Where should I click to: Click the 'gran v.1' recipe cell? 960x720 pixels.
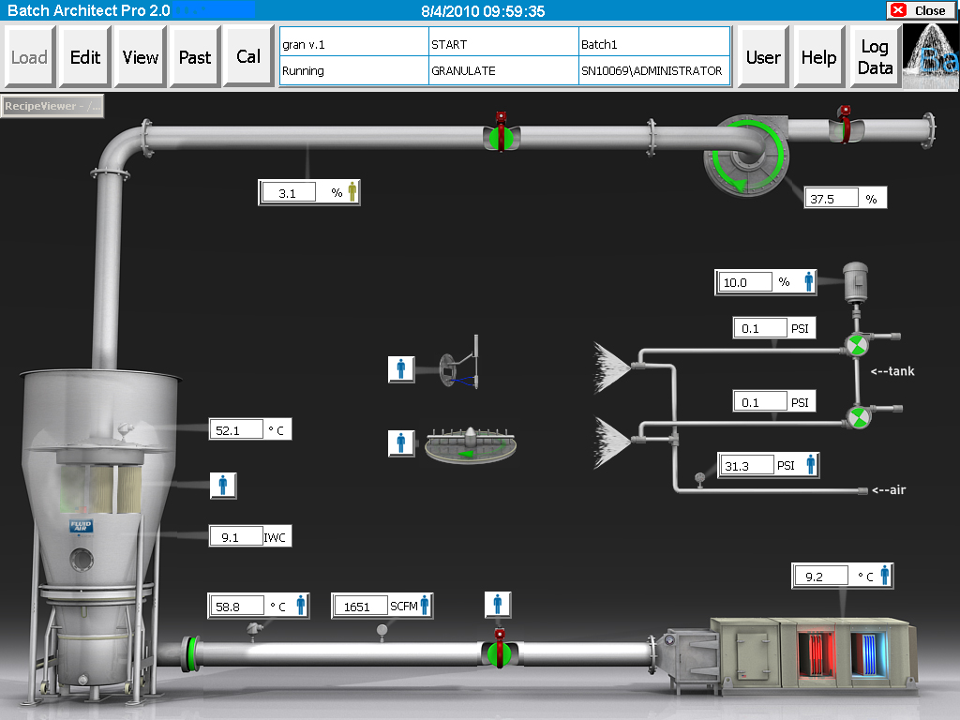(x=353, y=43)
